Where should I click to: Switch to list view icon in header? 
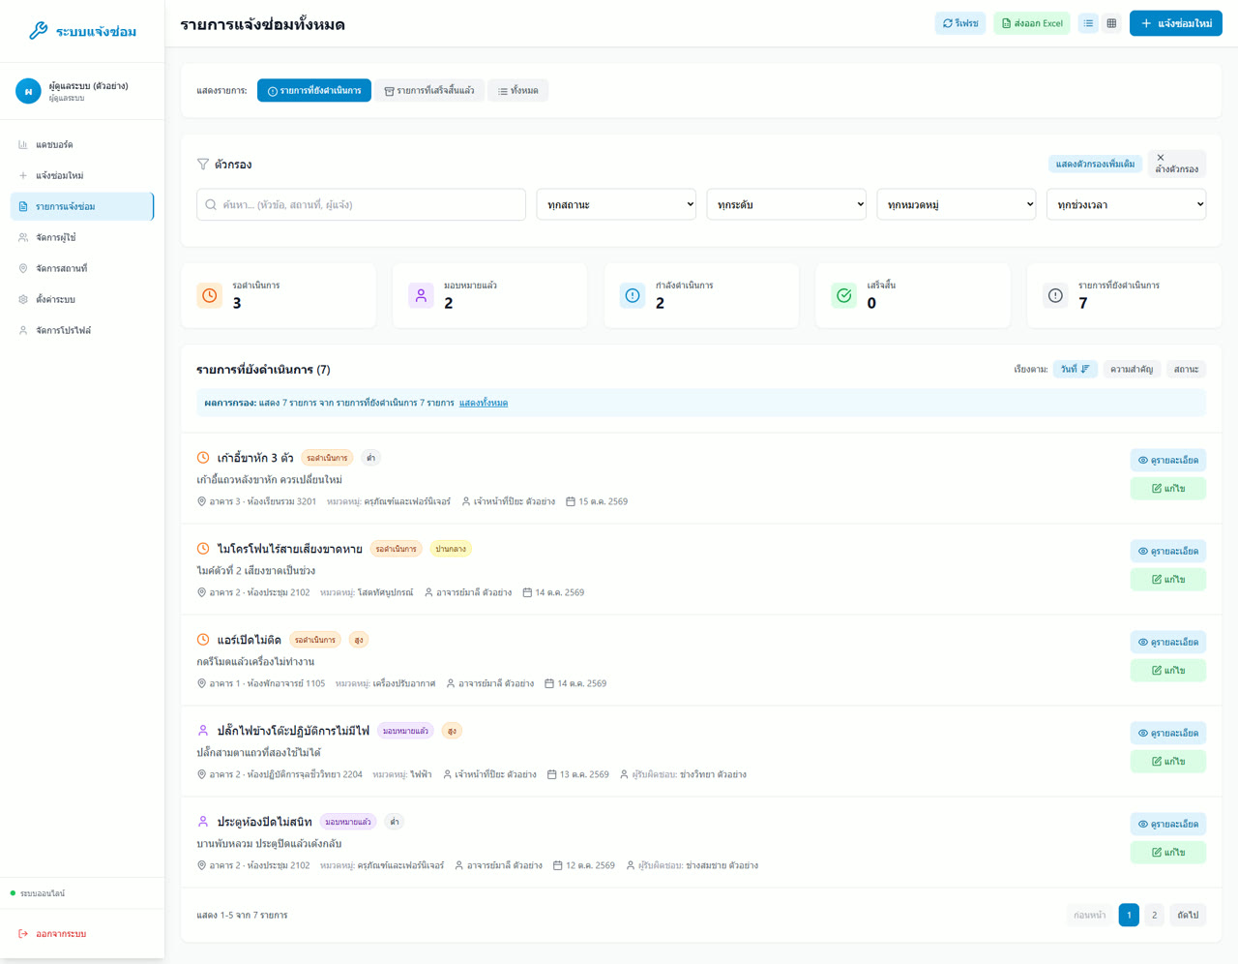(x=1088, y=23)
